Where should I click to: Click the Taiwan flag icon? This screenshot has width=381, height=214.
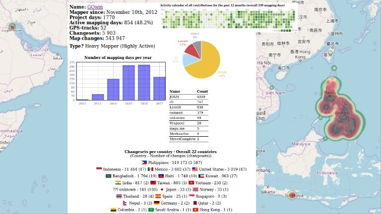(x=153, y=183)
